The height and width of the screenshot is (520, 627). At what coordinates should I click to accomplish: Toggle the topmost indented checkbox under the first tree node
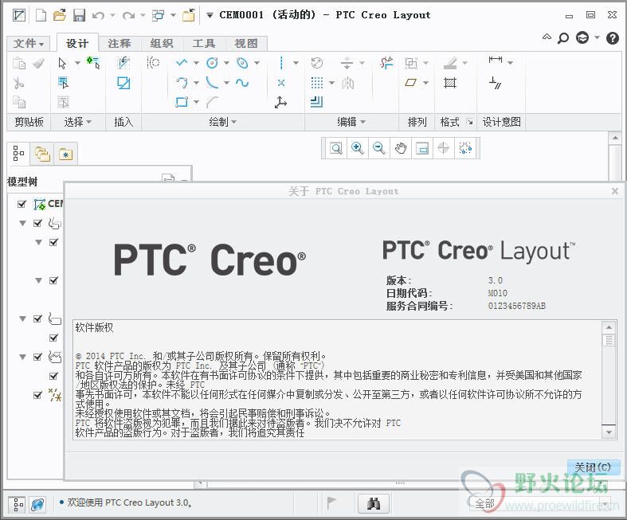[53, 242]
